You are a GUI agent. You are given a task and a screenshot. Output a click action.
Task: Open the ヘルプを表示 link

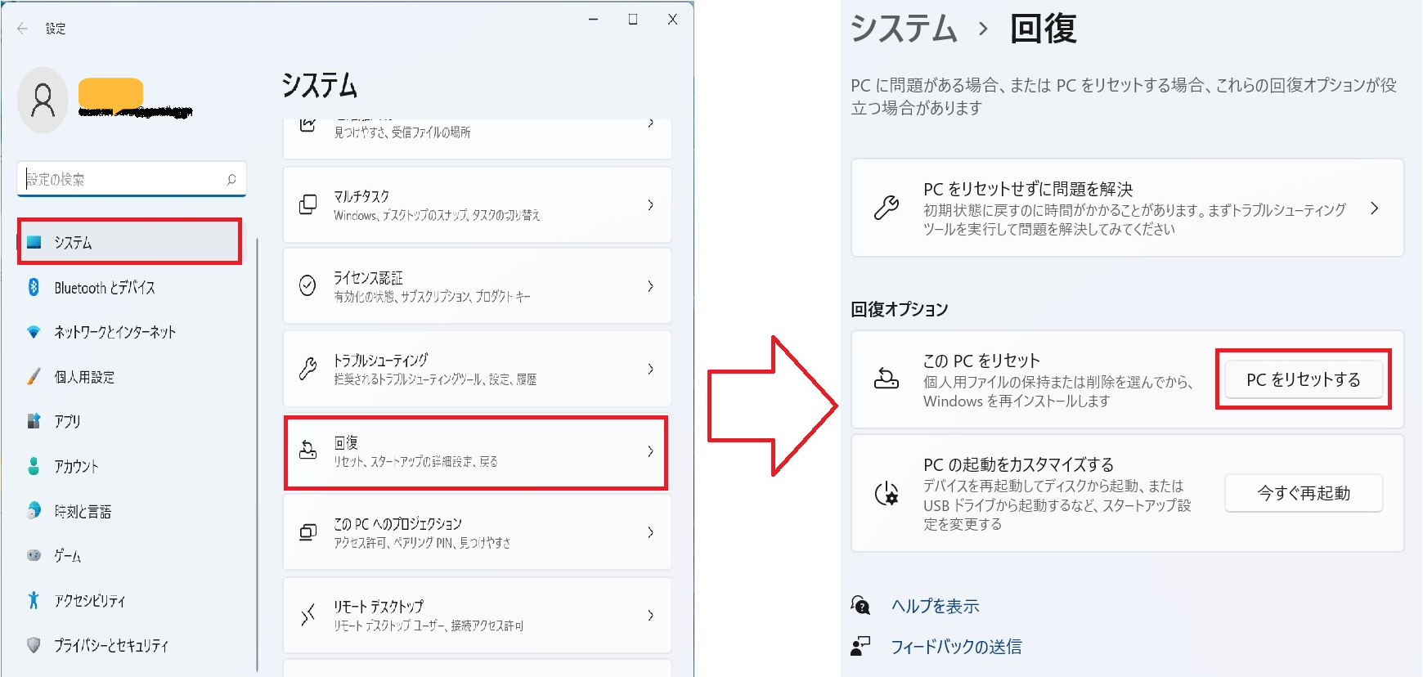(936, 606)
